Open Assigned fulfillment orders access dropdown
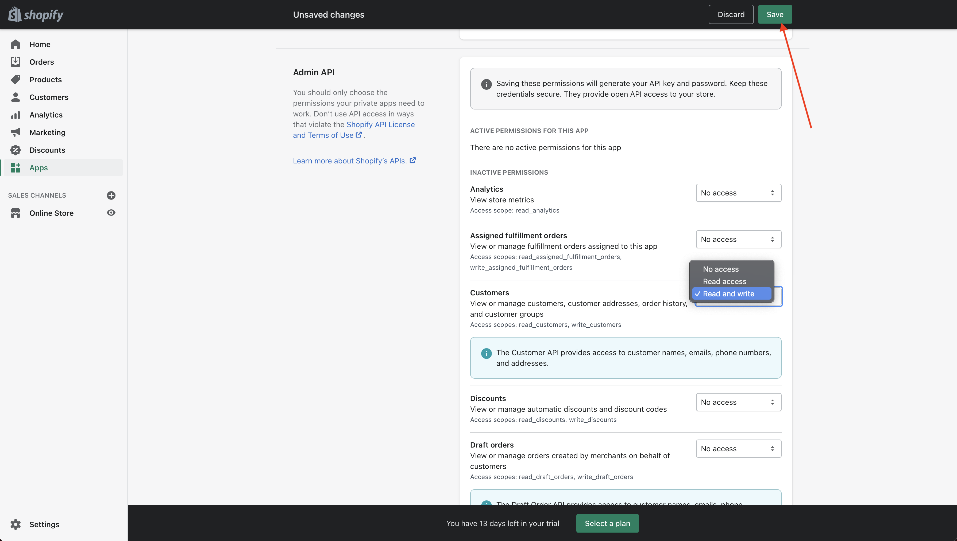Image resolution: width=957 pixels, height=541 pixels. click(x=738, y=239)
